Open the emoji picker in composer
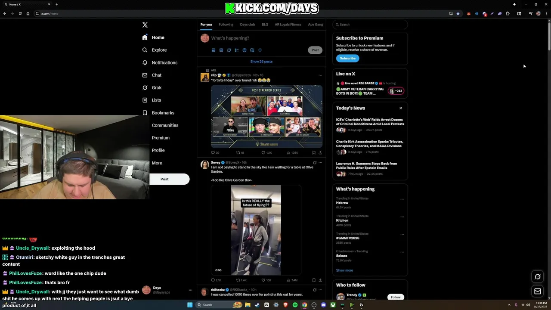 245,50
